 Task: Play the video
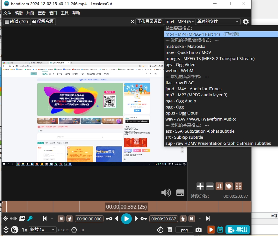126,219
